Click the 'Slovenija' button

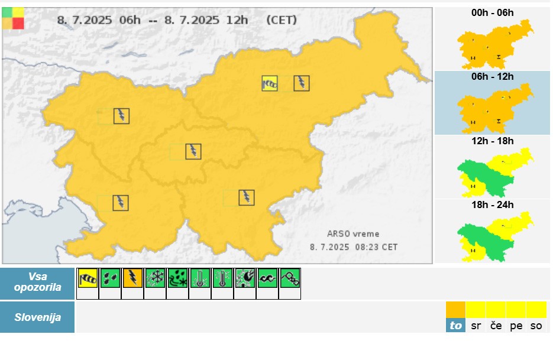(x=37, y=317)
